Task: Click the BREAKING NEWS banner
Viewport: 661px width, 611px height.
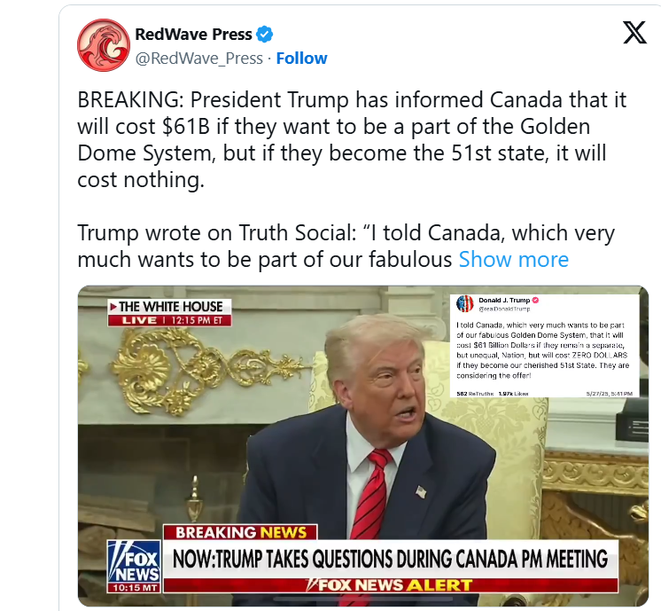Action: tap(240, 532)
